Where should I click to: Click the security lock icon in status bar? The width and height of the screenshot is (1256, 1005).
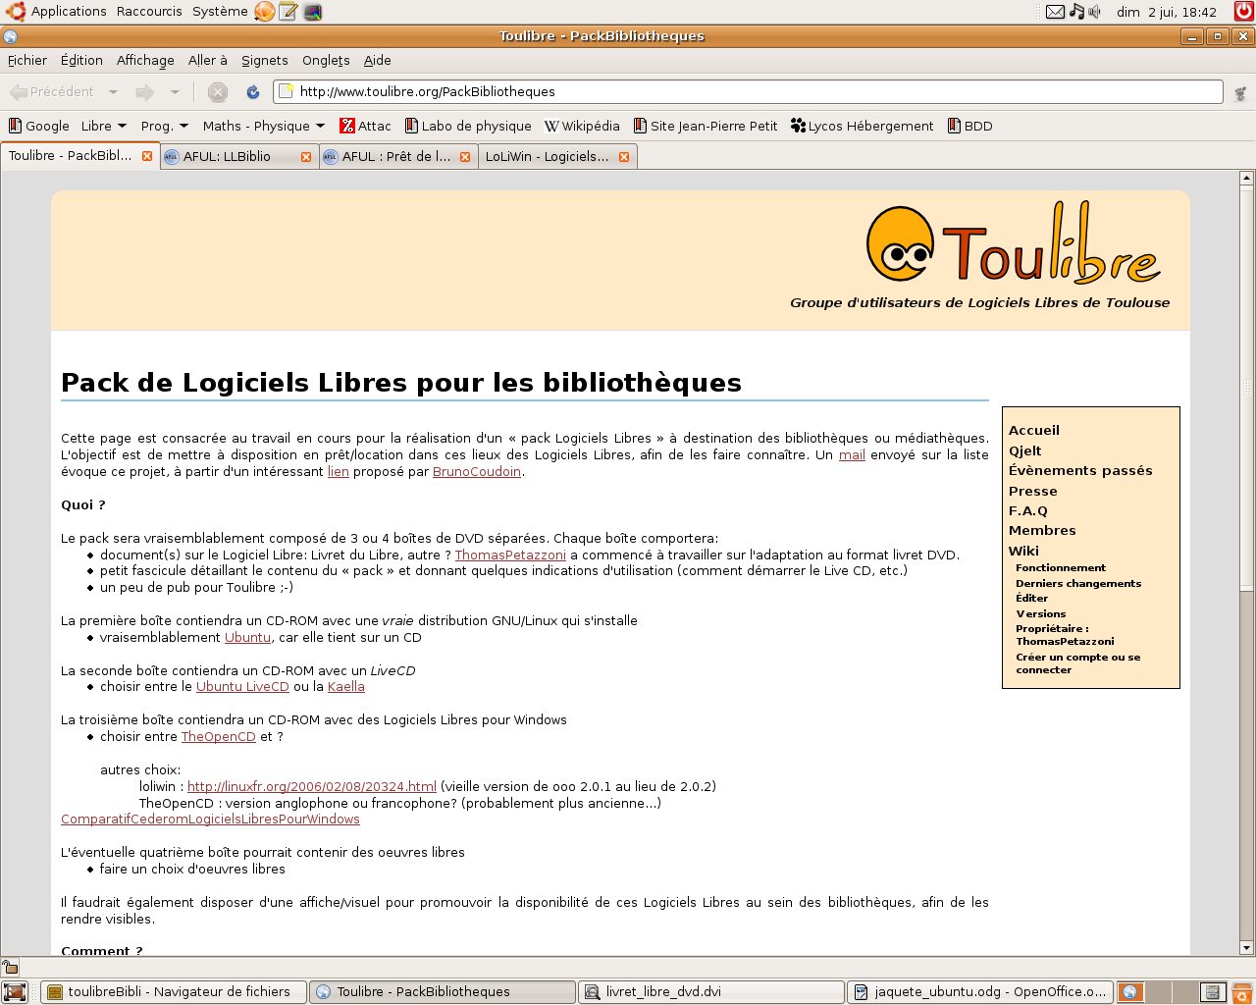point(11,967)
